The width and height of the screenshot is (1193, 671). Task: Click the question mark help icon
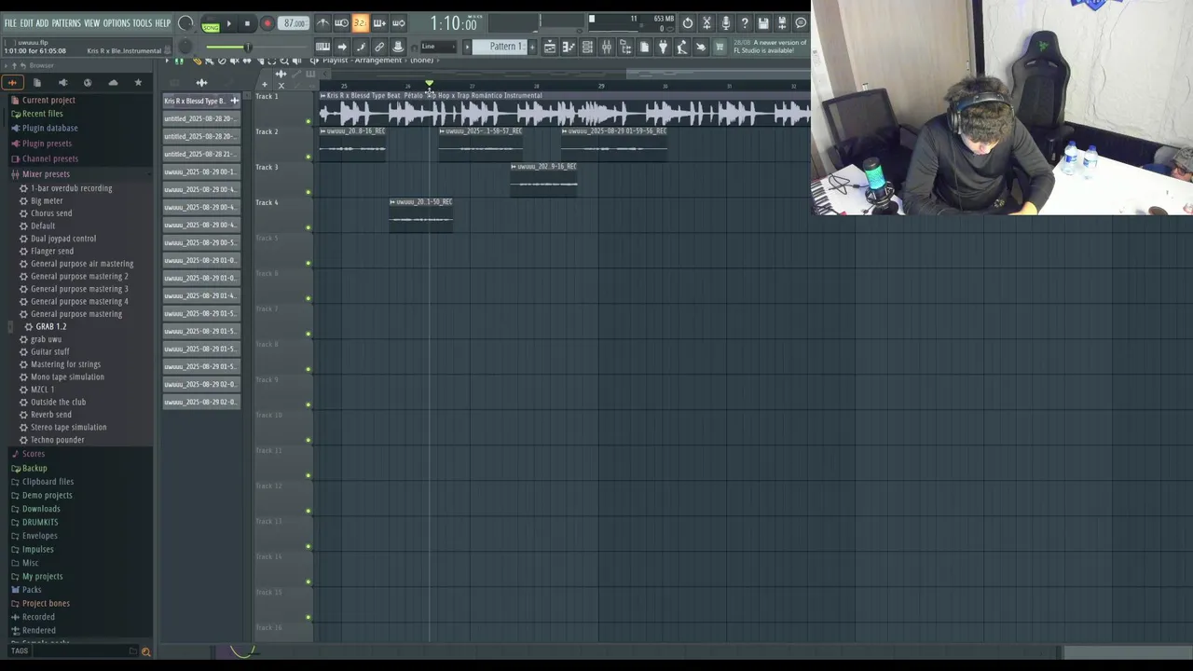(745, 22)
